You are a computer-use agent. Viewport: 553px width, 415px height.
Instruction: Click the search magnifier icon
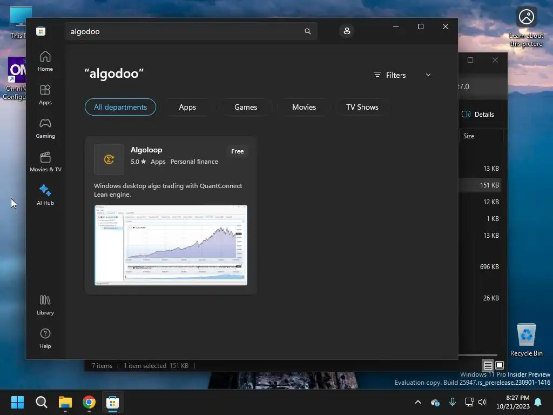(307, 31)
